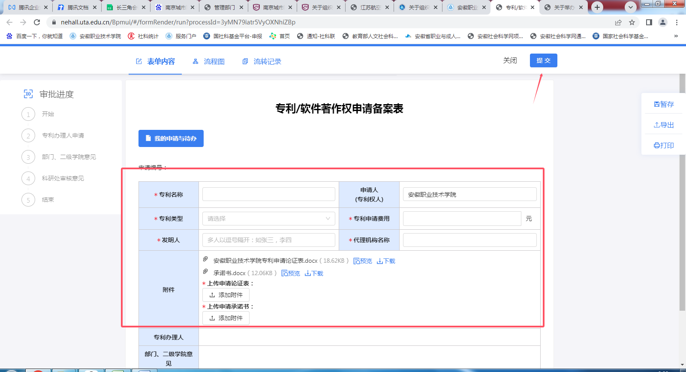The height and width of the screenshot is (372, 686).
Task: Switch to the 流程图 tab
Action: pyautogui.click(x=209, y=62)
